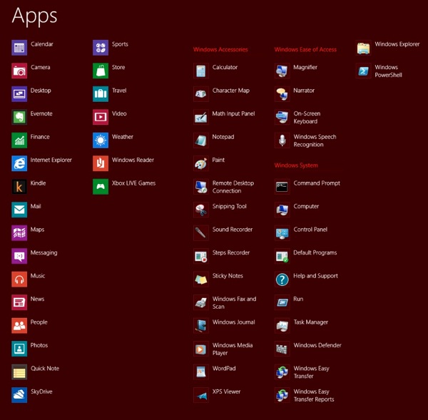This screenshot has width=428, height=420.
Task: Click the Weather app icon
Action: point(101,140)
